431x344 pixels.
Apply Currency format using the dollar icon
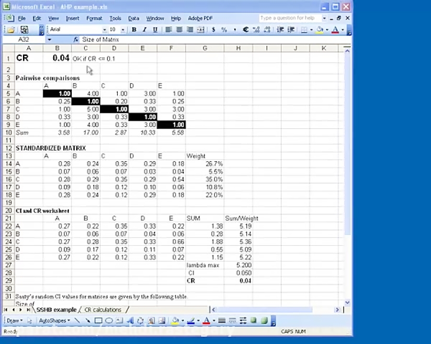tap(213, 30)
